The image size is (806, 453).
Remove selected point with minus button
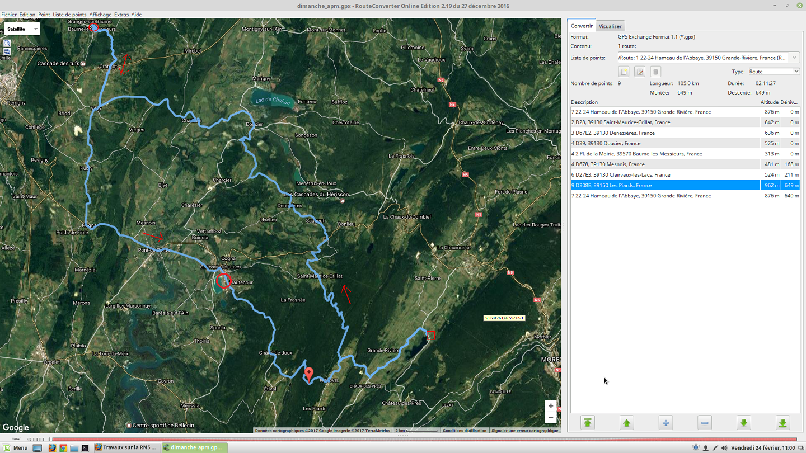pos(705,423)
